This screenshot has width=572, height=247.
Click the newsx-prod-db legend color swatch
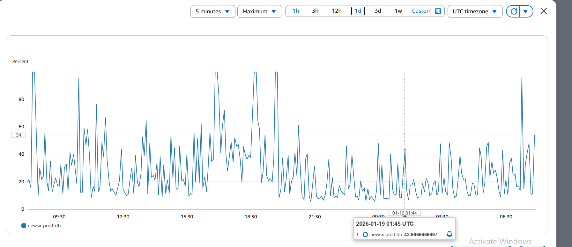click(x=24, y=226)
